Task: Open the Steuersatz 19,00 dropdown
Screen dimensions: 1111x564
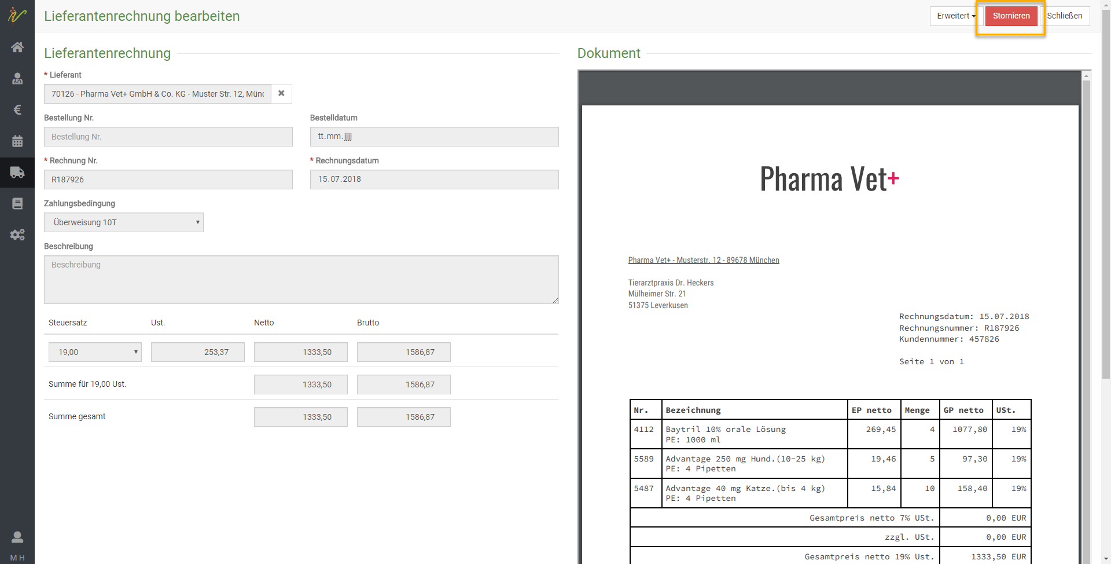Action: 95,352
